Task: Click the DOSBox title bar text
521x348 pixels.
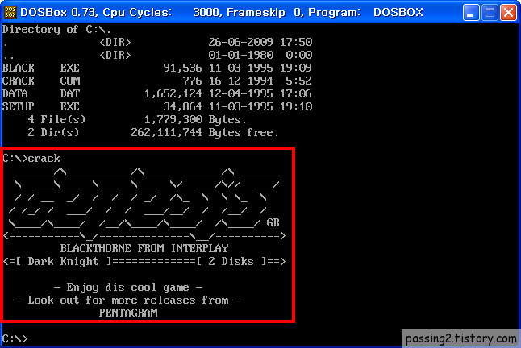Action: 222,12
